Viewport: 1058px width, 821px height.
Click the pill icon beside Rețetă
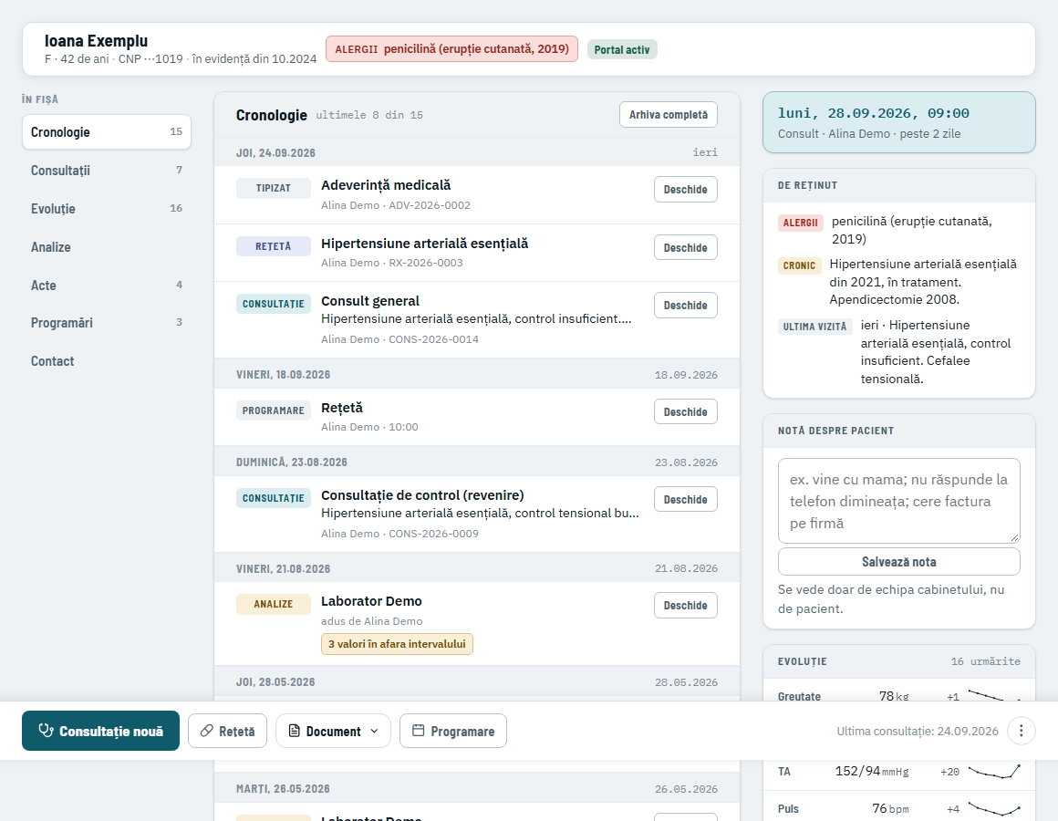206,731
